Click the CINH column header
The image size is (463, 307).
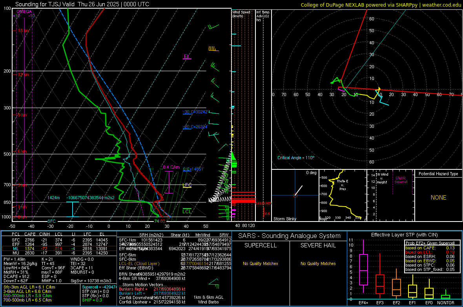pos(45,234)
